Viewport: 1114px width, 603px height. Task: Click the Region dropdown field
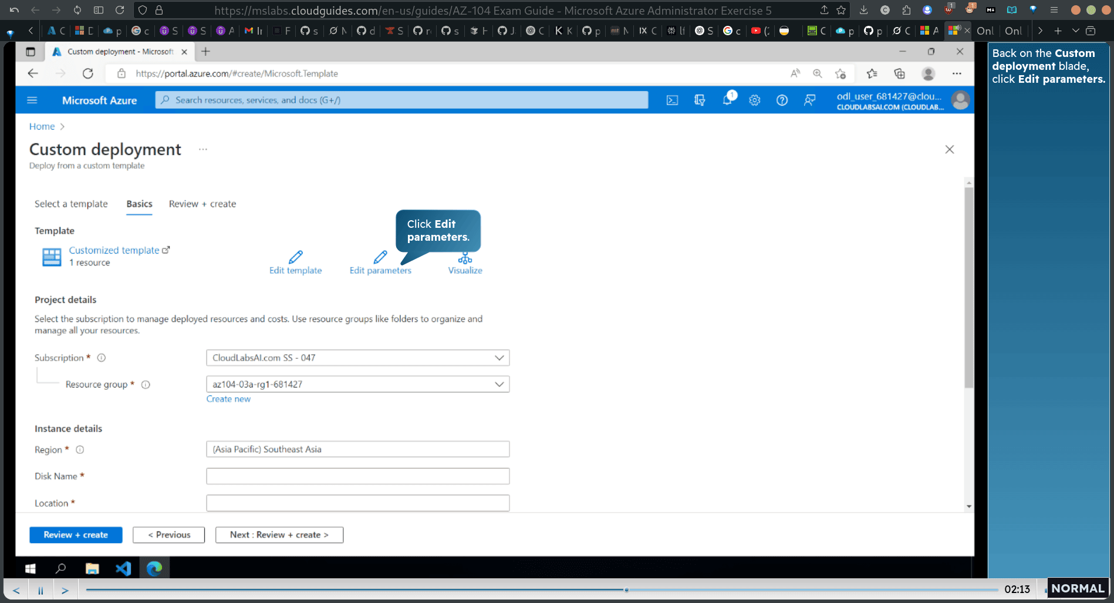pyautogui.click(x=357, y=449)
